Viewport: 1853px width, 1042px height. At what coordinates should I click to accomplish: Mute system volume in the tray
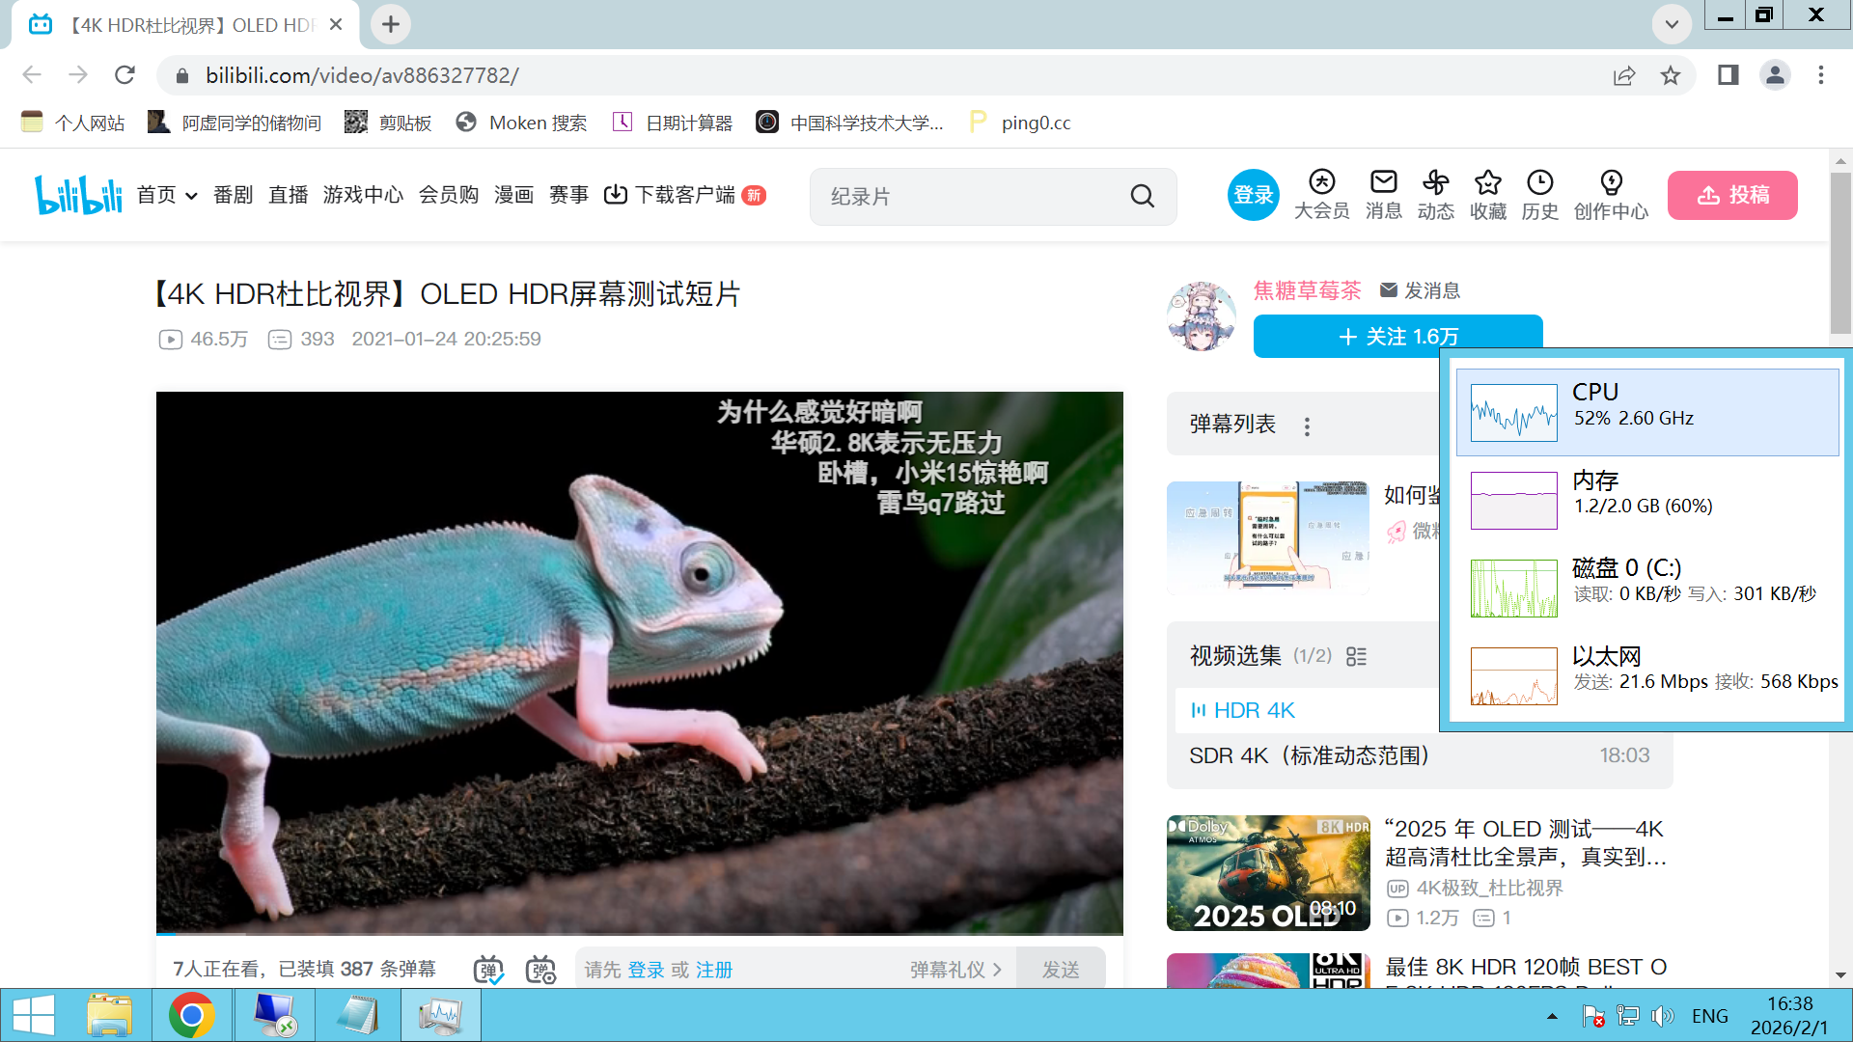coord(1662,1015)
